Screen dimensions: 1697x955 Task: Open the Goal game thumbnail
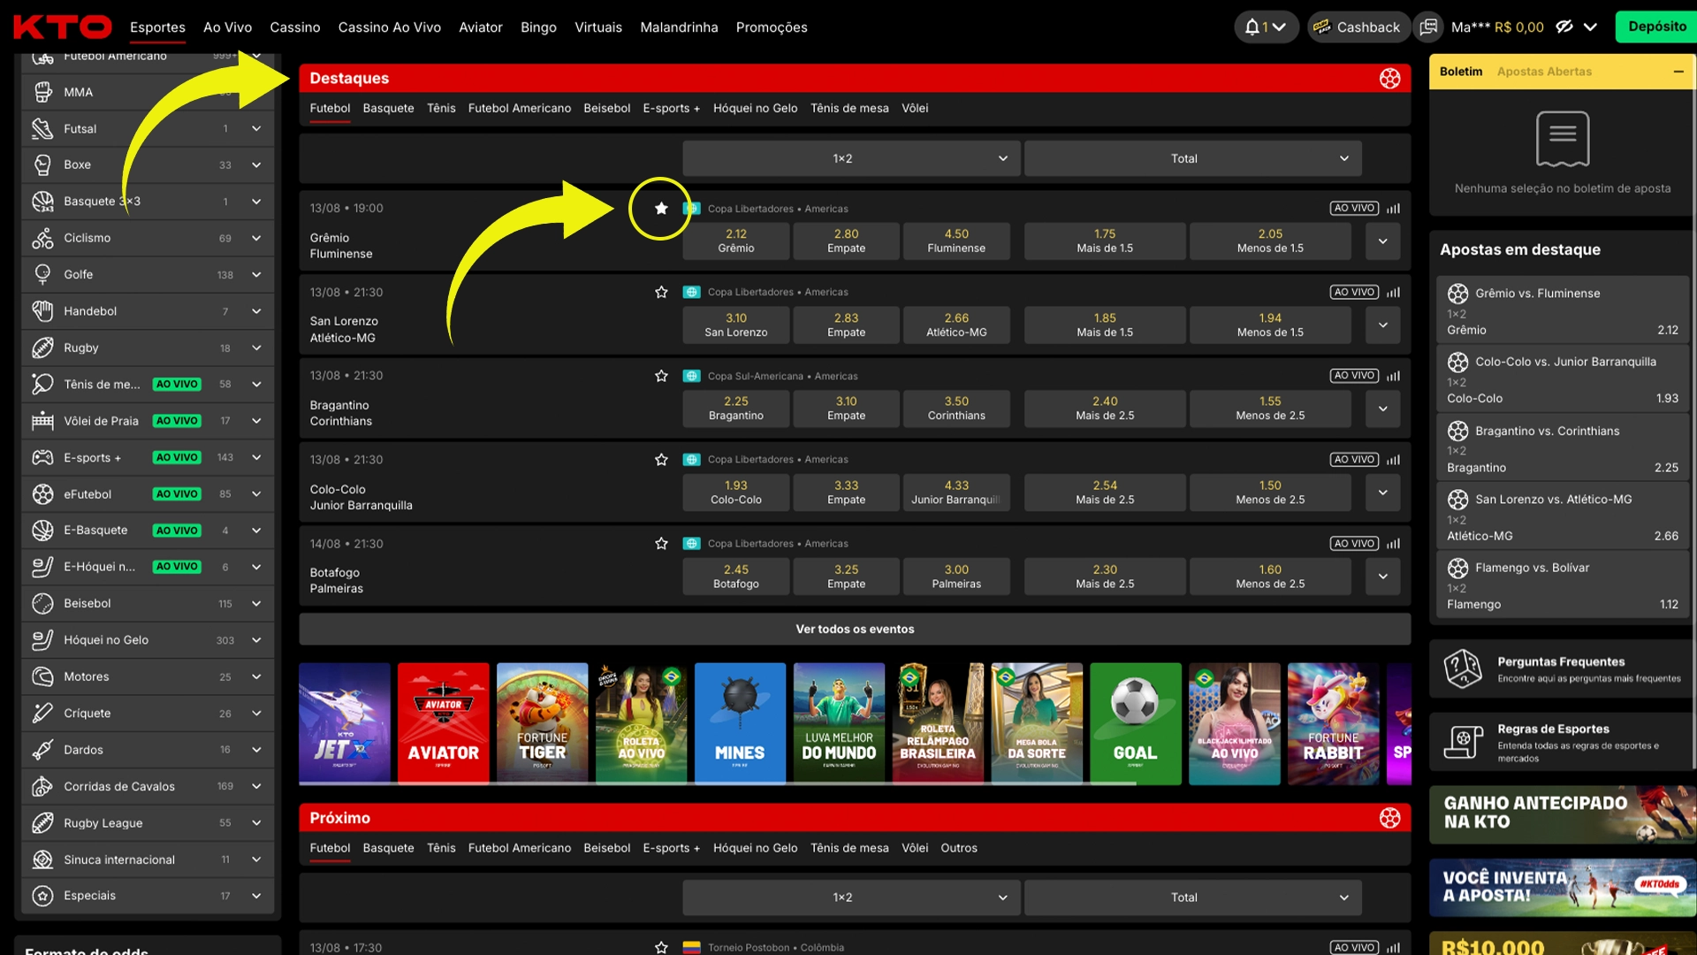pos(1135,723)
